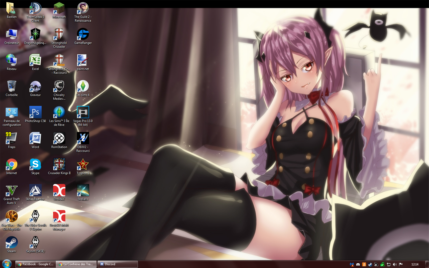Open Crusader Kings II
Screen dimensions: 429x268
pyautogui.click(x=59, y=167)
